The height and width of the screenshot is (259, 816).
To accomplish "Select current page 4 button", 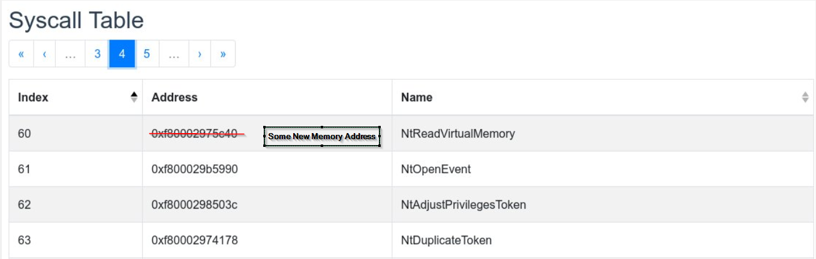I will [122, 54].
